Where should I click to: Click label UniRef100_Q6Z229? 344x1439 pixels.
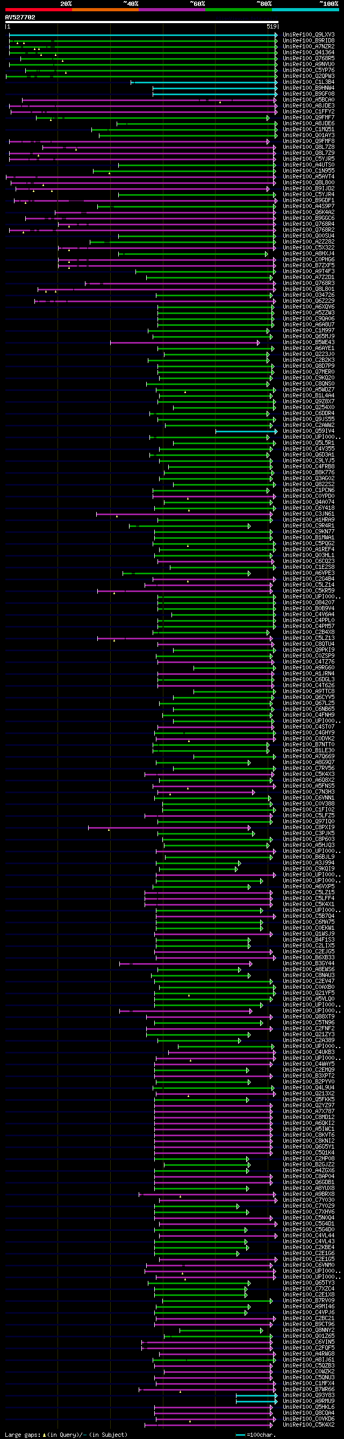pyautogui.click(x=309, y=301)
